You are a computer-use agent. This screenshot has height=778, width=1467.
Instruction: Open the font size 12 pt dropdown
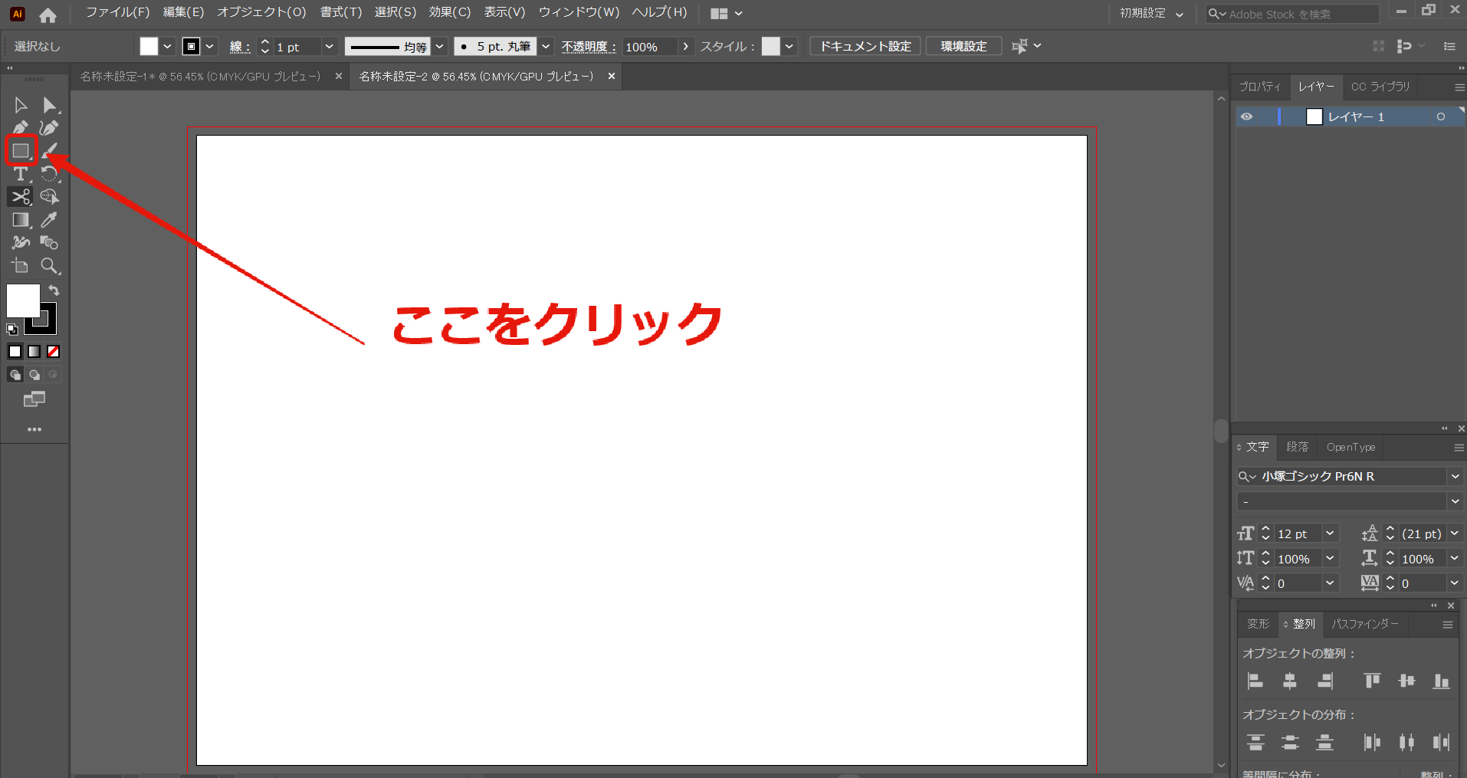(1330, 533)
